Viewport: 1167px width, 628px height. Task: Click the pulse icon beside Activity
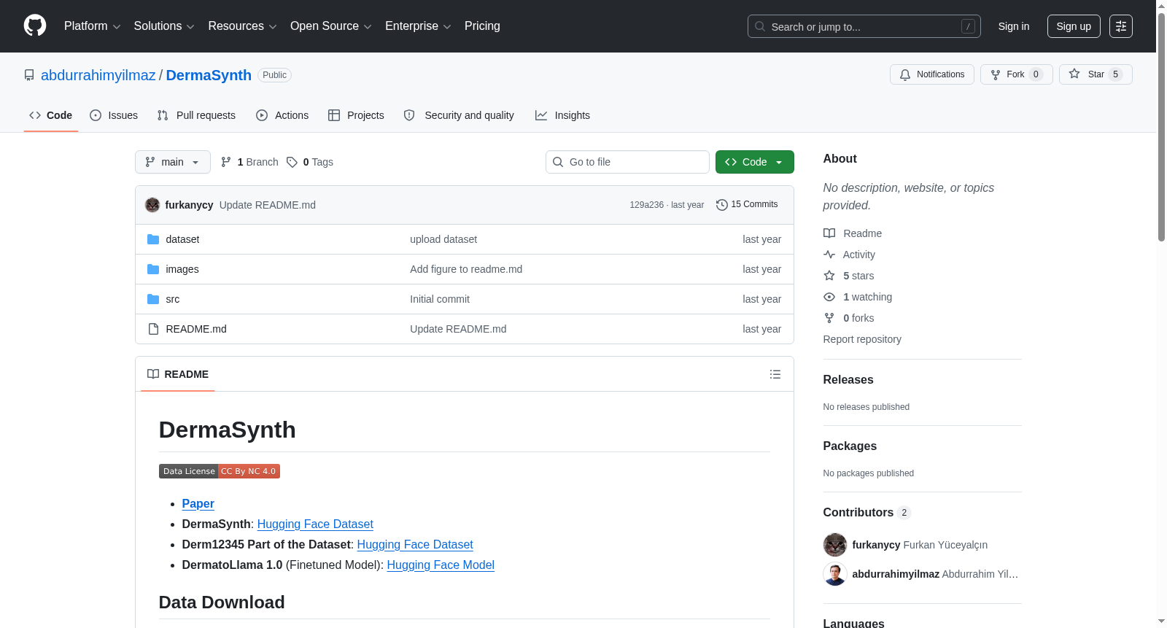[x=829, y=255]
